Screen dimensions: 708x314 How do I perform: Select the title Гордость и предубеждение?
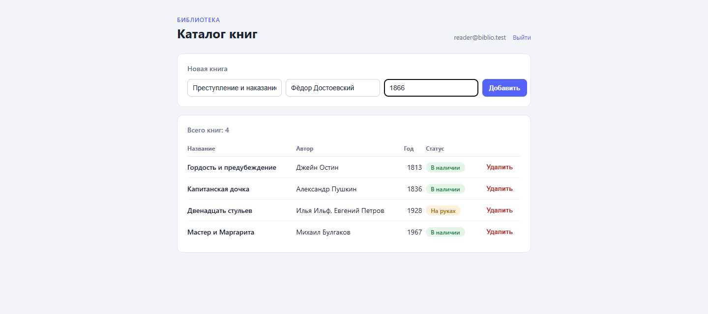pos(232,167)
